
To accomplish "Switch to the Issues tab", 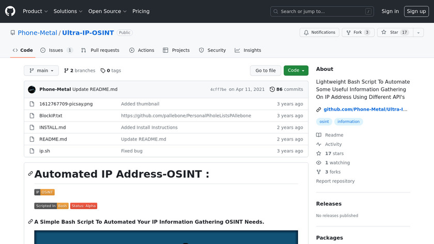I will (56, 50).
